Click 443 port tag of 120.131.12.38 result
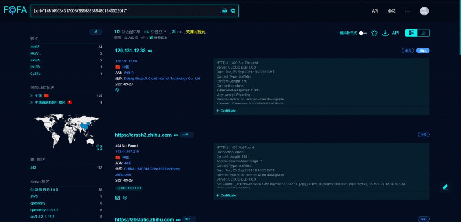Image resolution: width=461 pixels, height=222 pixels. [408, 51]
